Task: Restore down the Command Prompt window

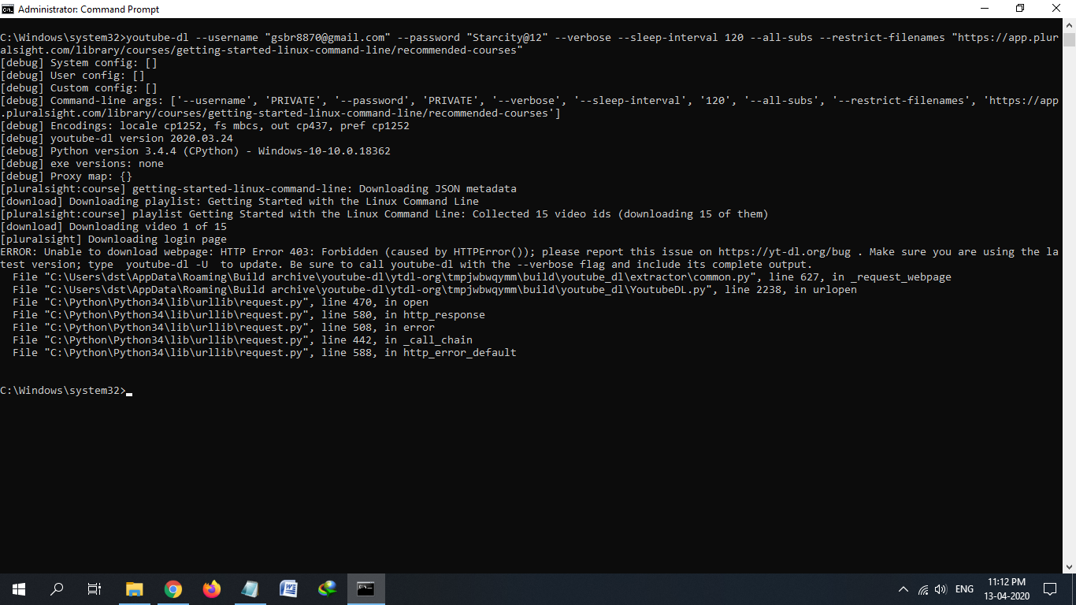Action: [1020, 9]
